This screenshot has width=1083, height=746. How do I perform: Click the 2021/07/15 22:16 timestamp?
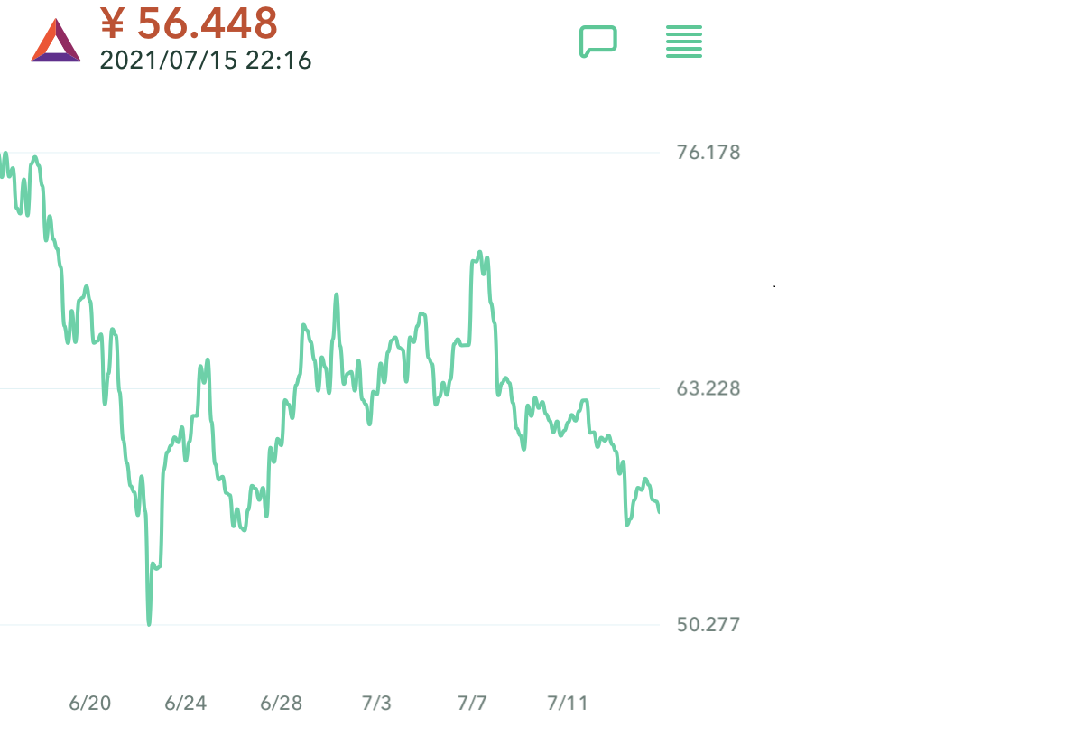click(x=206, y=61)
